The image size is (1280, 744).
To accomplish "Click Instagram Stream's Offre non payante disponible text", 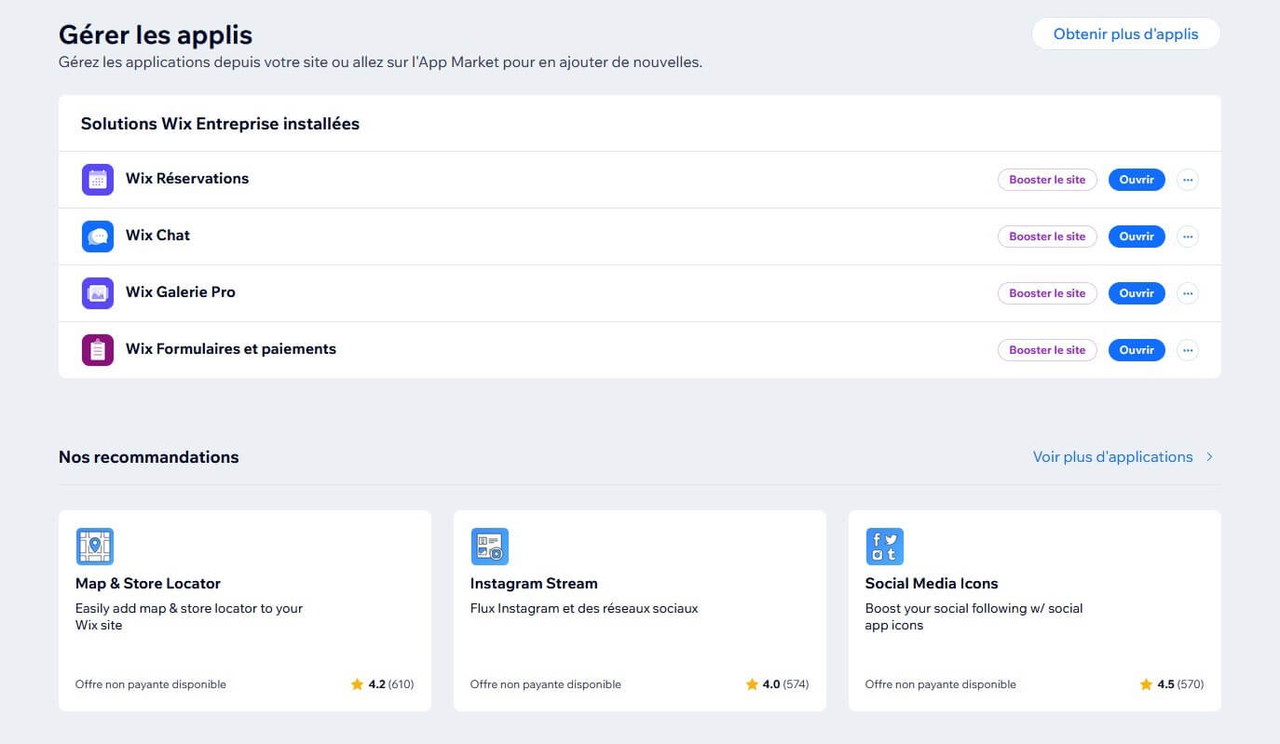I will click(546, 684).
